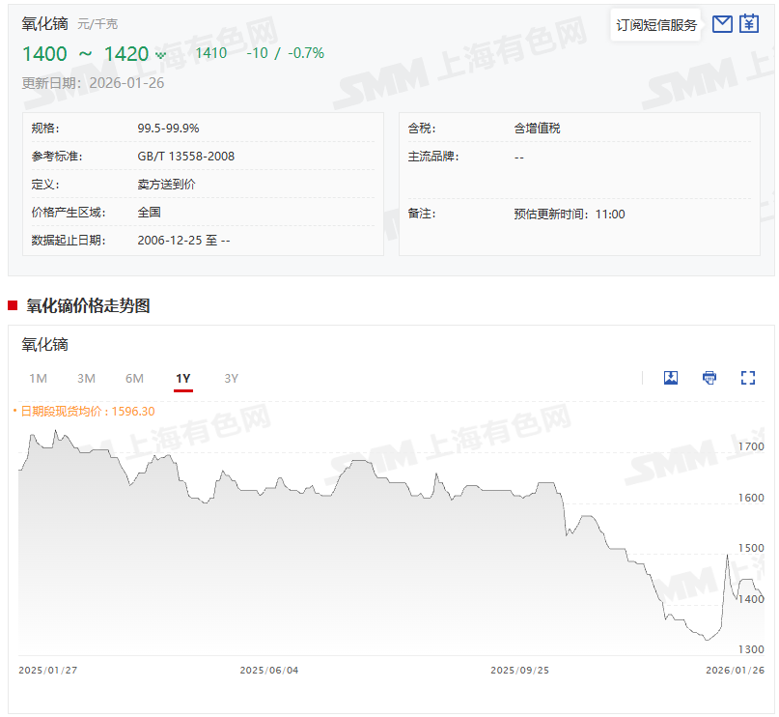Click the standard GB/T 13558-2008
Image resolution: width=779 pixels, height=717 pixels.
pyautogui.click(x=185, y=157)
